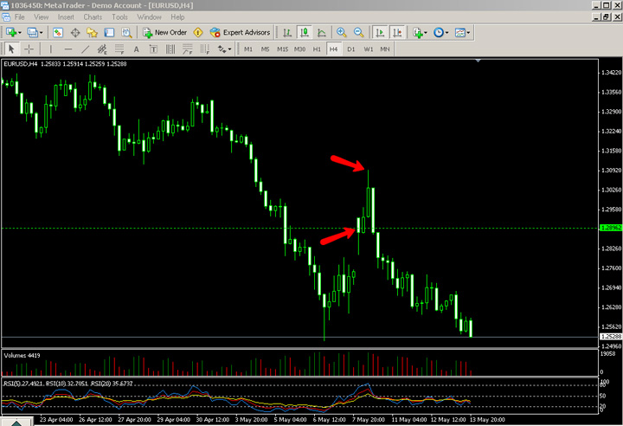Expand the Periods clock dropdown arrow
The width and height of the screenshot is (623, 426).
click(447, 33)
